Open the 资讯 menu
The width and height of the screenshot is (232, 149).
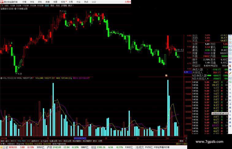coord(40,2)
